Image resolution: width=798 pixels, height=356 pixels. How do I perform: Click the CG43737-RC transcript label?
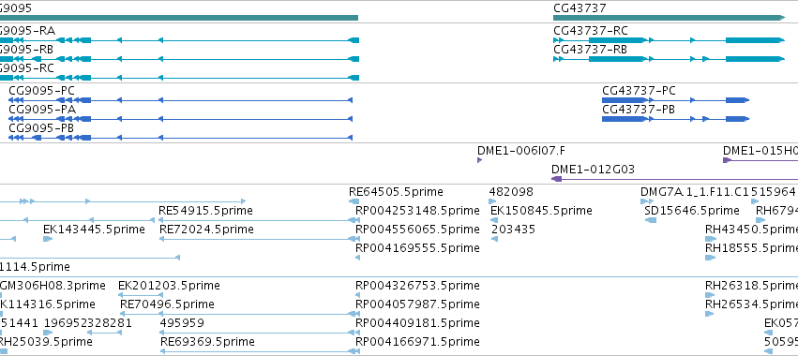click(591, 31)
